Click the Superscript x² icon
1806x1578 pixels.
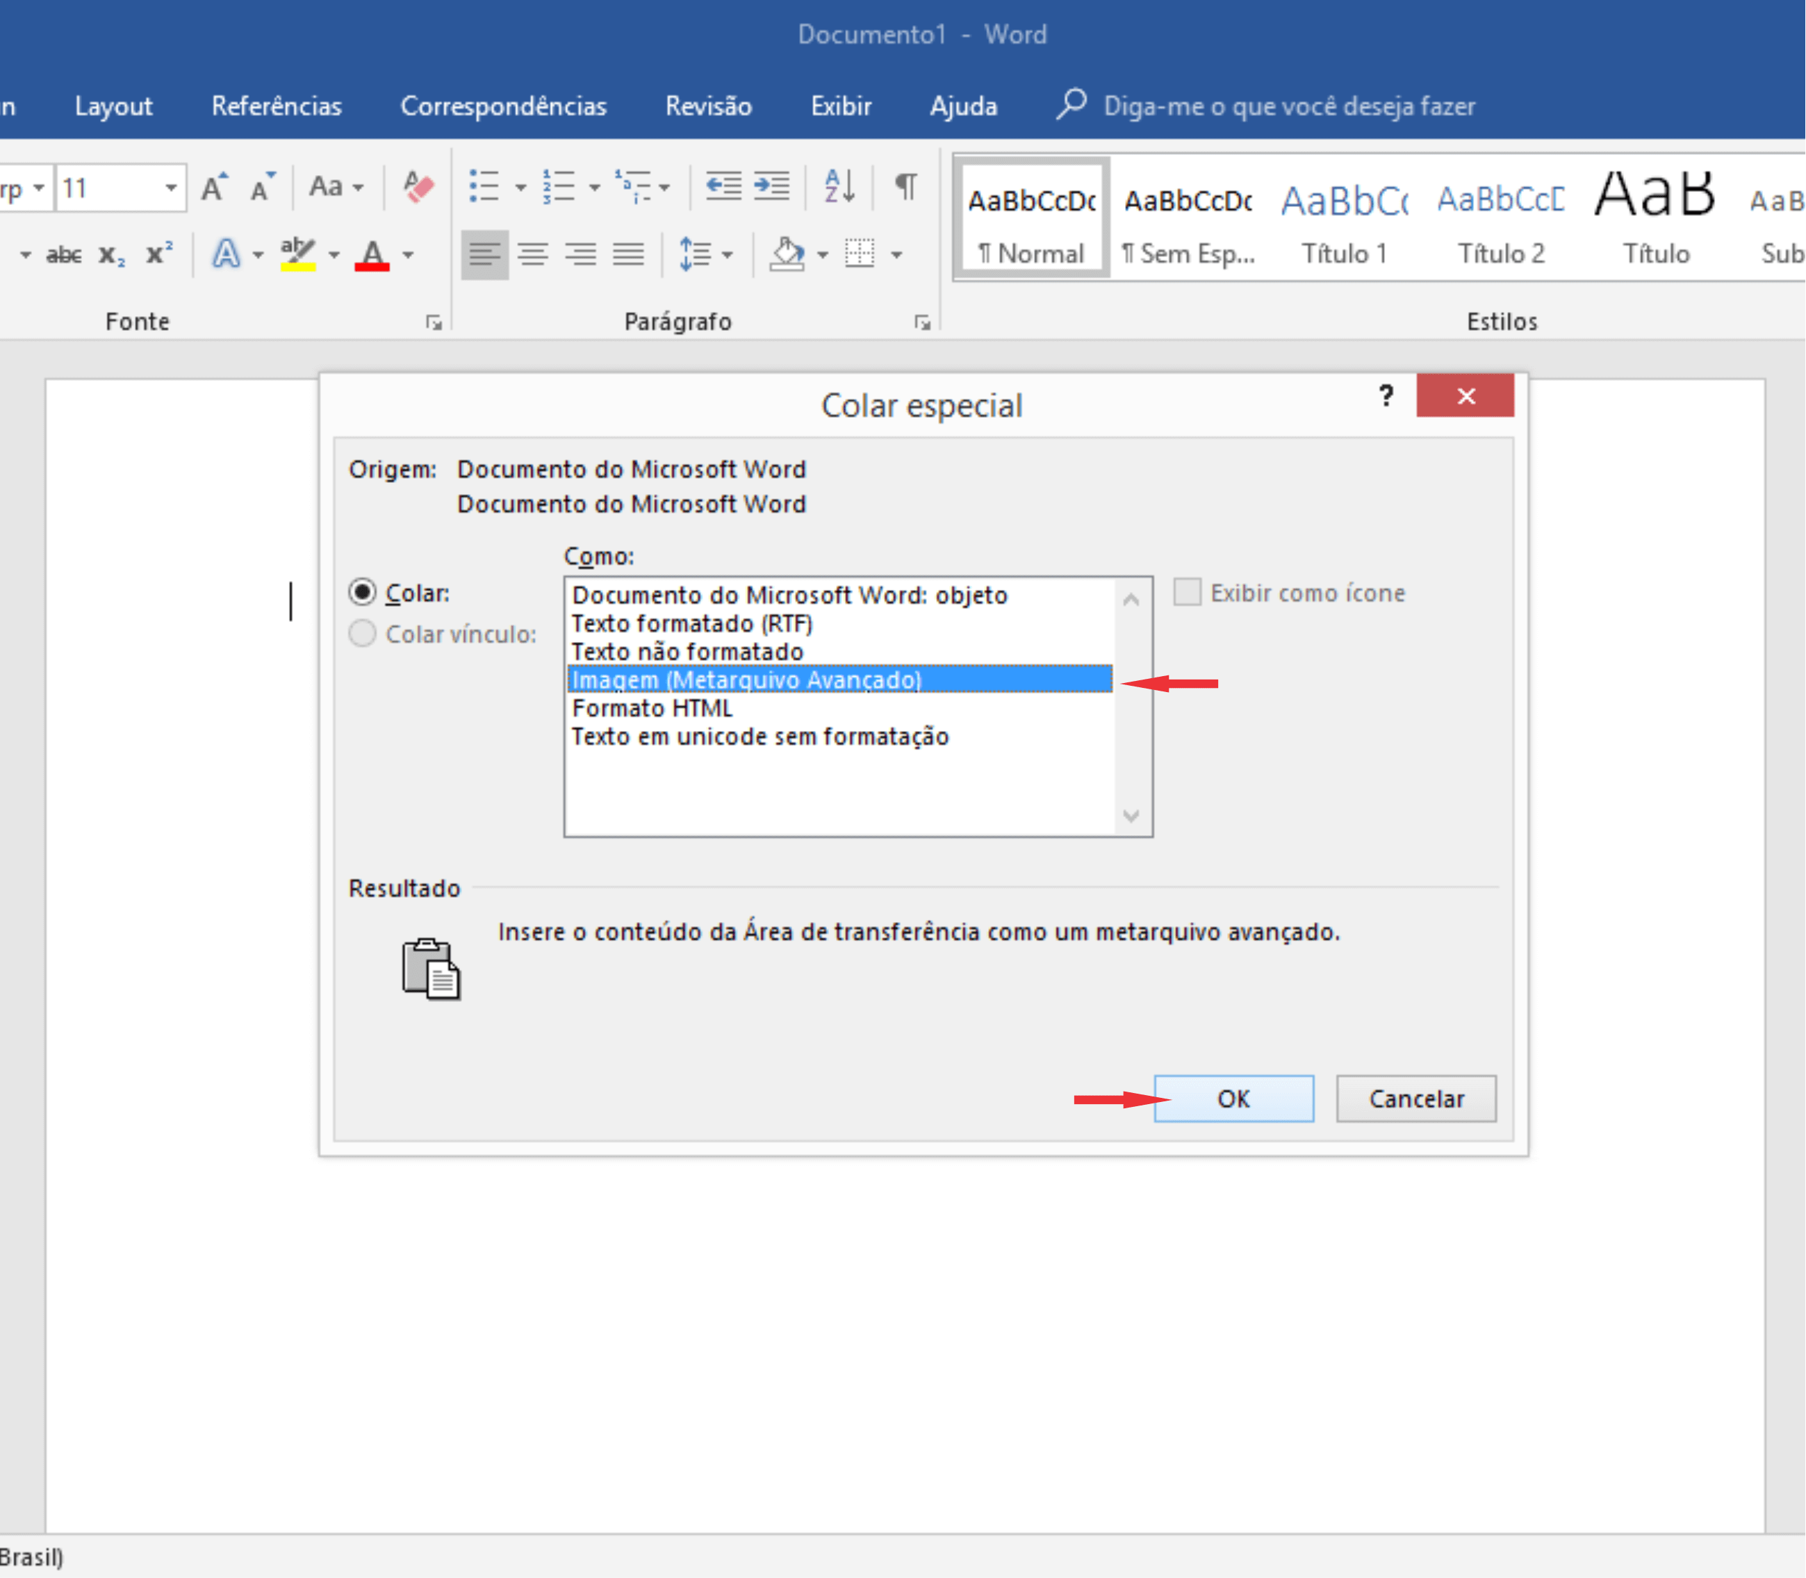(158, 254)
